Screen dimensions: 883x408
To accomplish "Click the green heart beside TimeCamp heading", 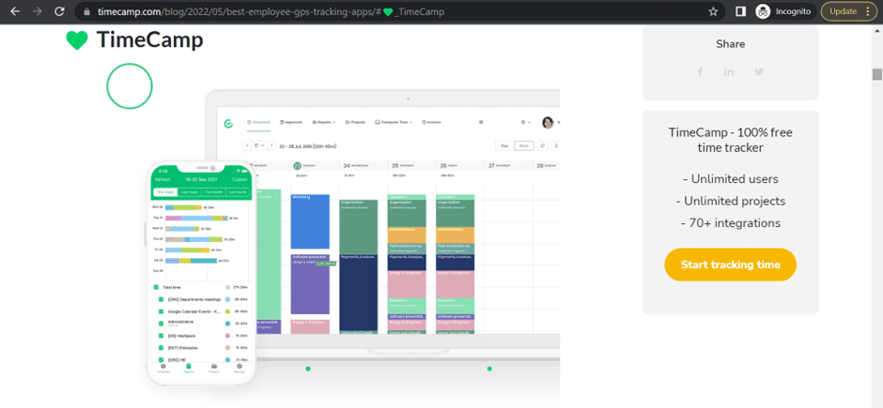I will point(76,40).
